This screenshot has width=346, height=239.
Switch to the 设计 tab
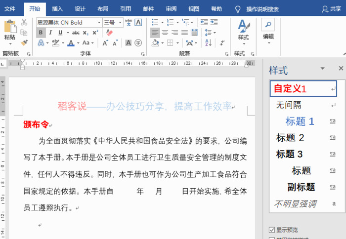(x=80, y=9)
